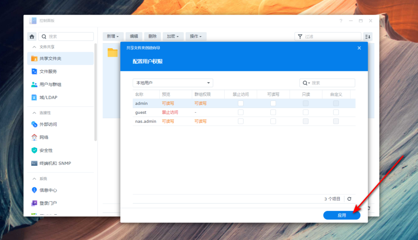
Task: Check 可读写 for admin
Action: point(273,103)
